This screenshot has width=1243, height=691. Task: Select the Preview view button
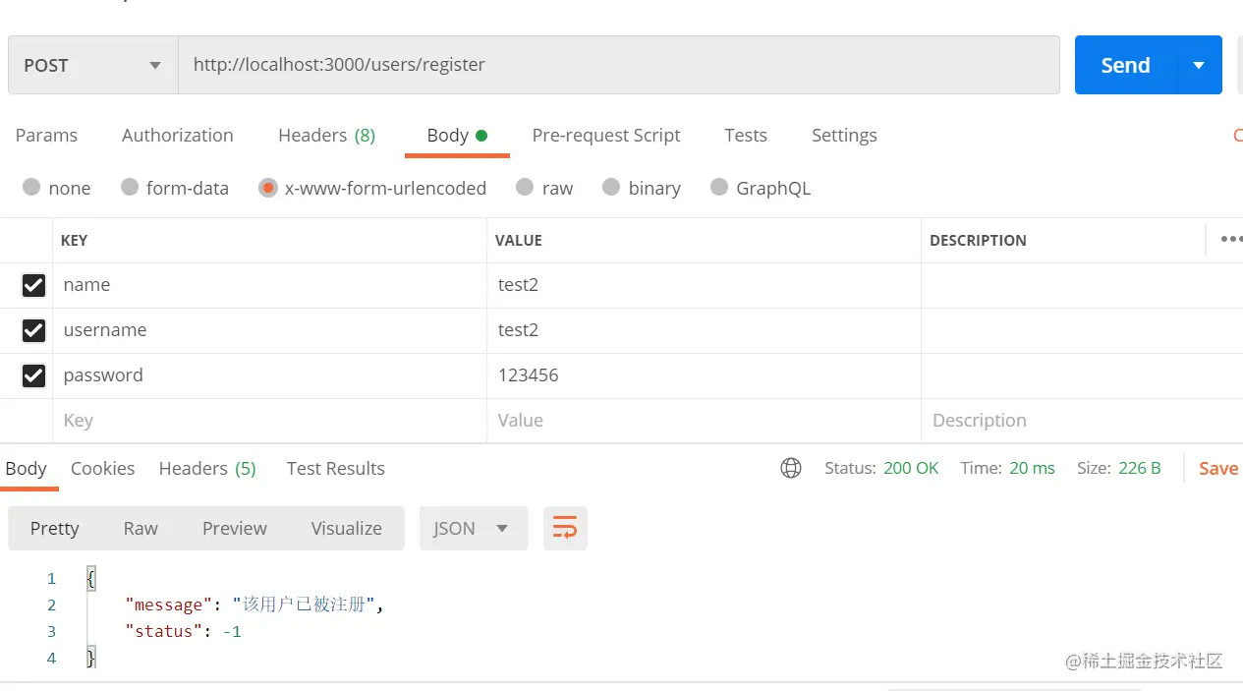tap(235, 528)
